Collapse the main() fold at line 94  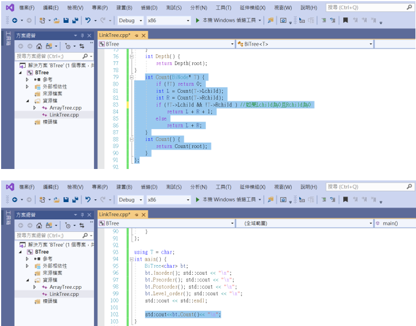click(132, 259)
